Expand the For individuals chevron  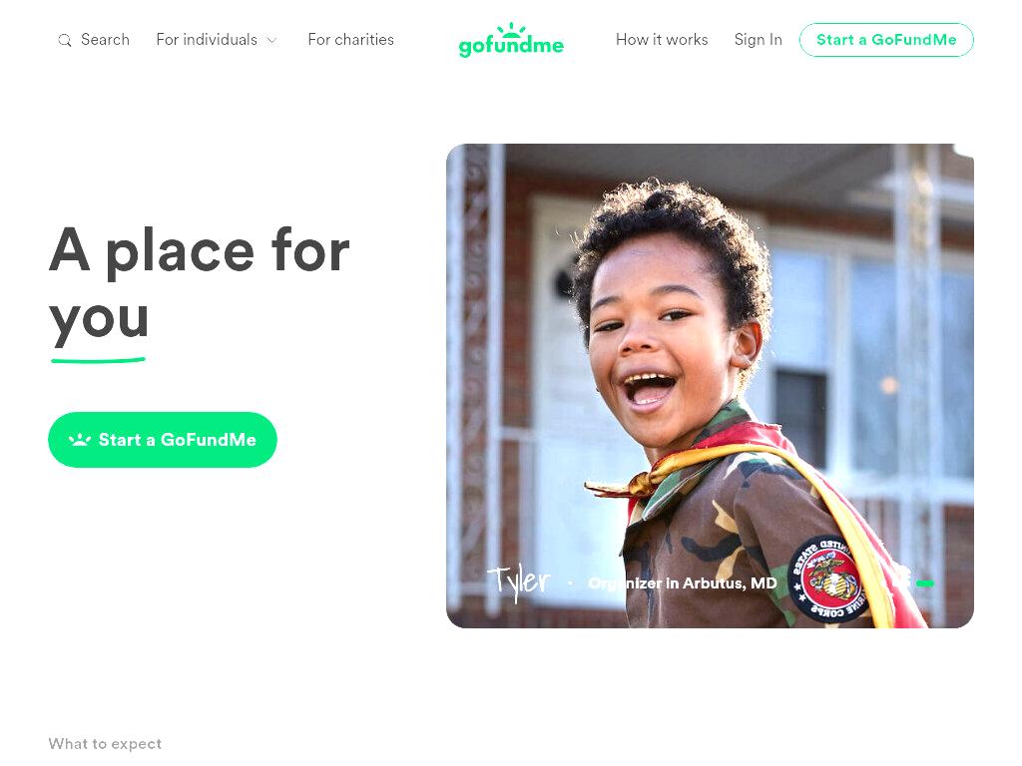tap(271, 40)
